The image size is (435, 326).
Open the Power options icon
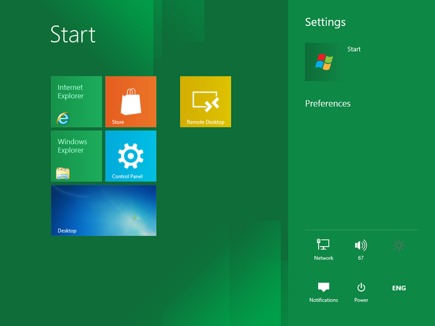click(x=361, y=292)
